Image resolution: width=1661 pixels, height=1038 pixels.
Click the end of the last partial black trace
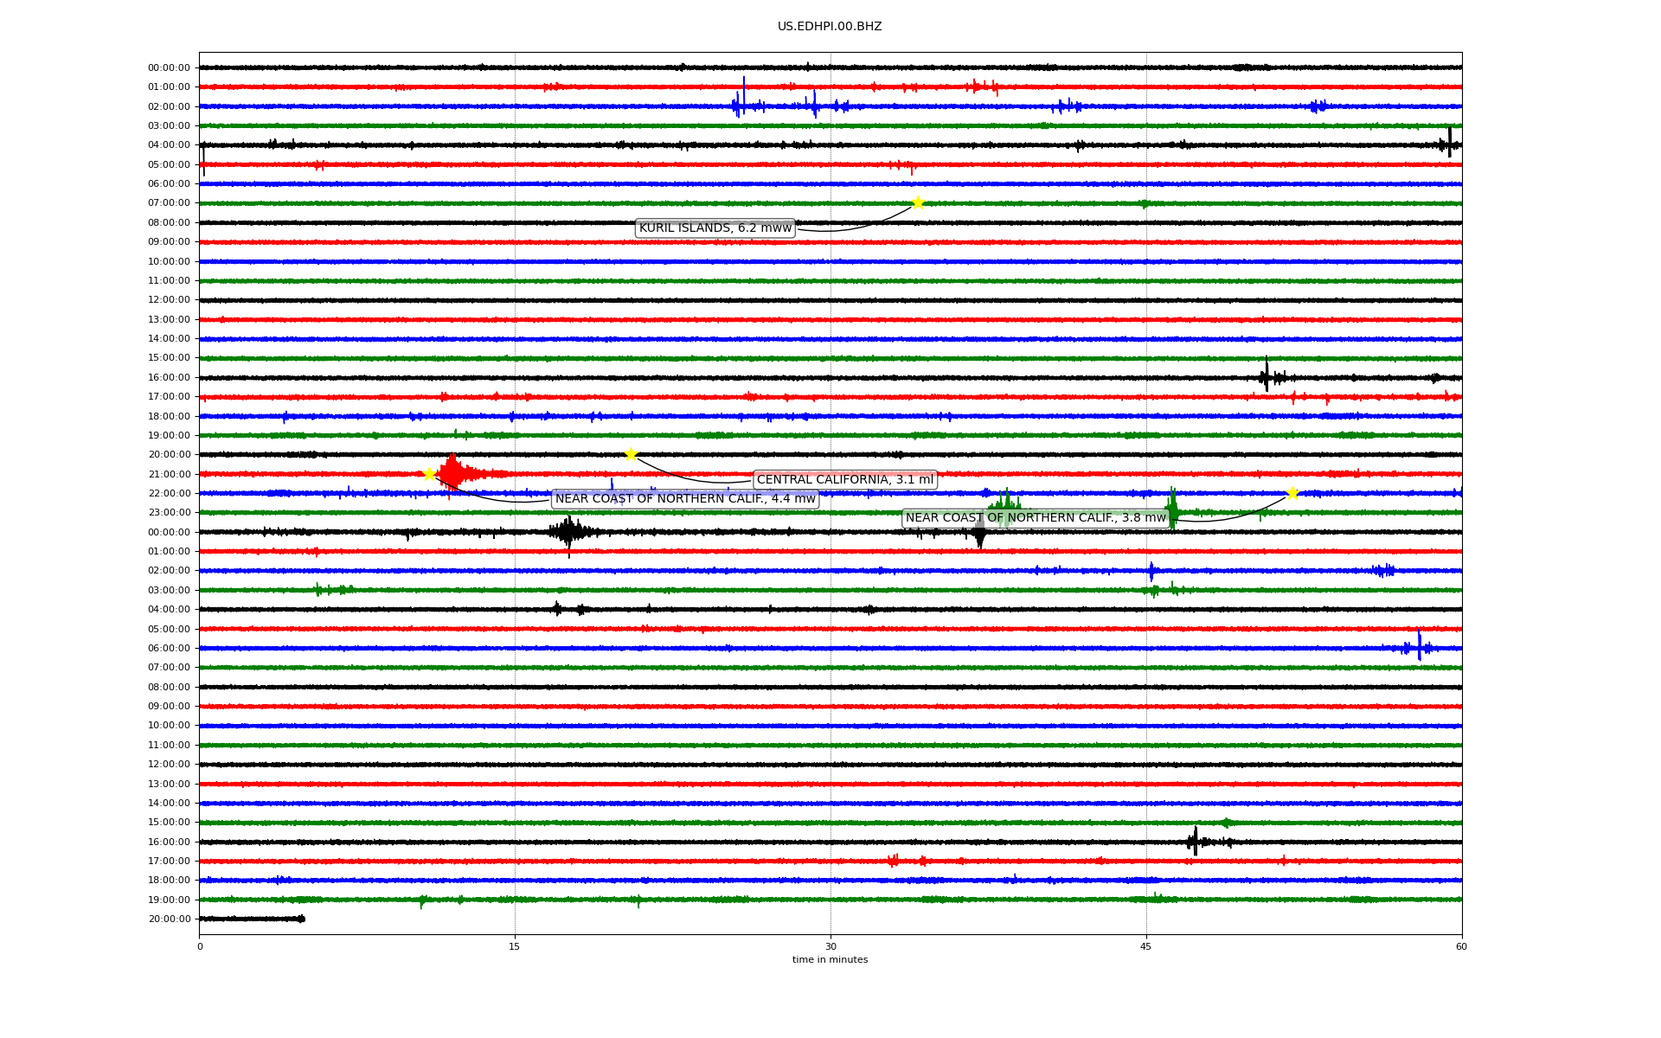click(302, 919)
